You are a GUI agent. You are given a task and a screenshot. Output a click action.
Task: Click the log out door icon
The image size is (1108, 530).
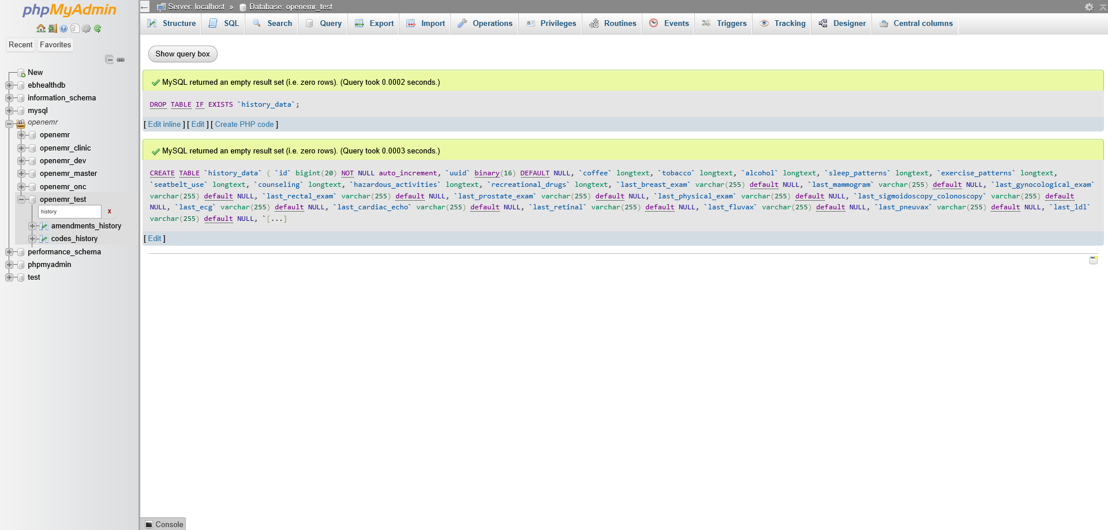[52, 29]
